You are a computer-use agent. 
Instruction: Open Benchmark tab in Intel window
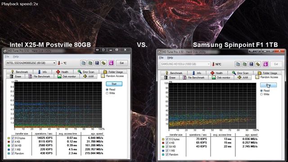coord(20,72)
